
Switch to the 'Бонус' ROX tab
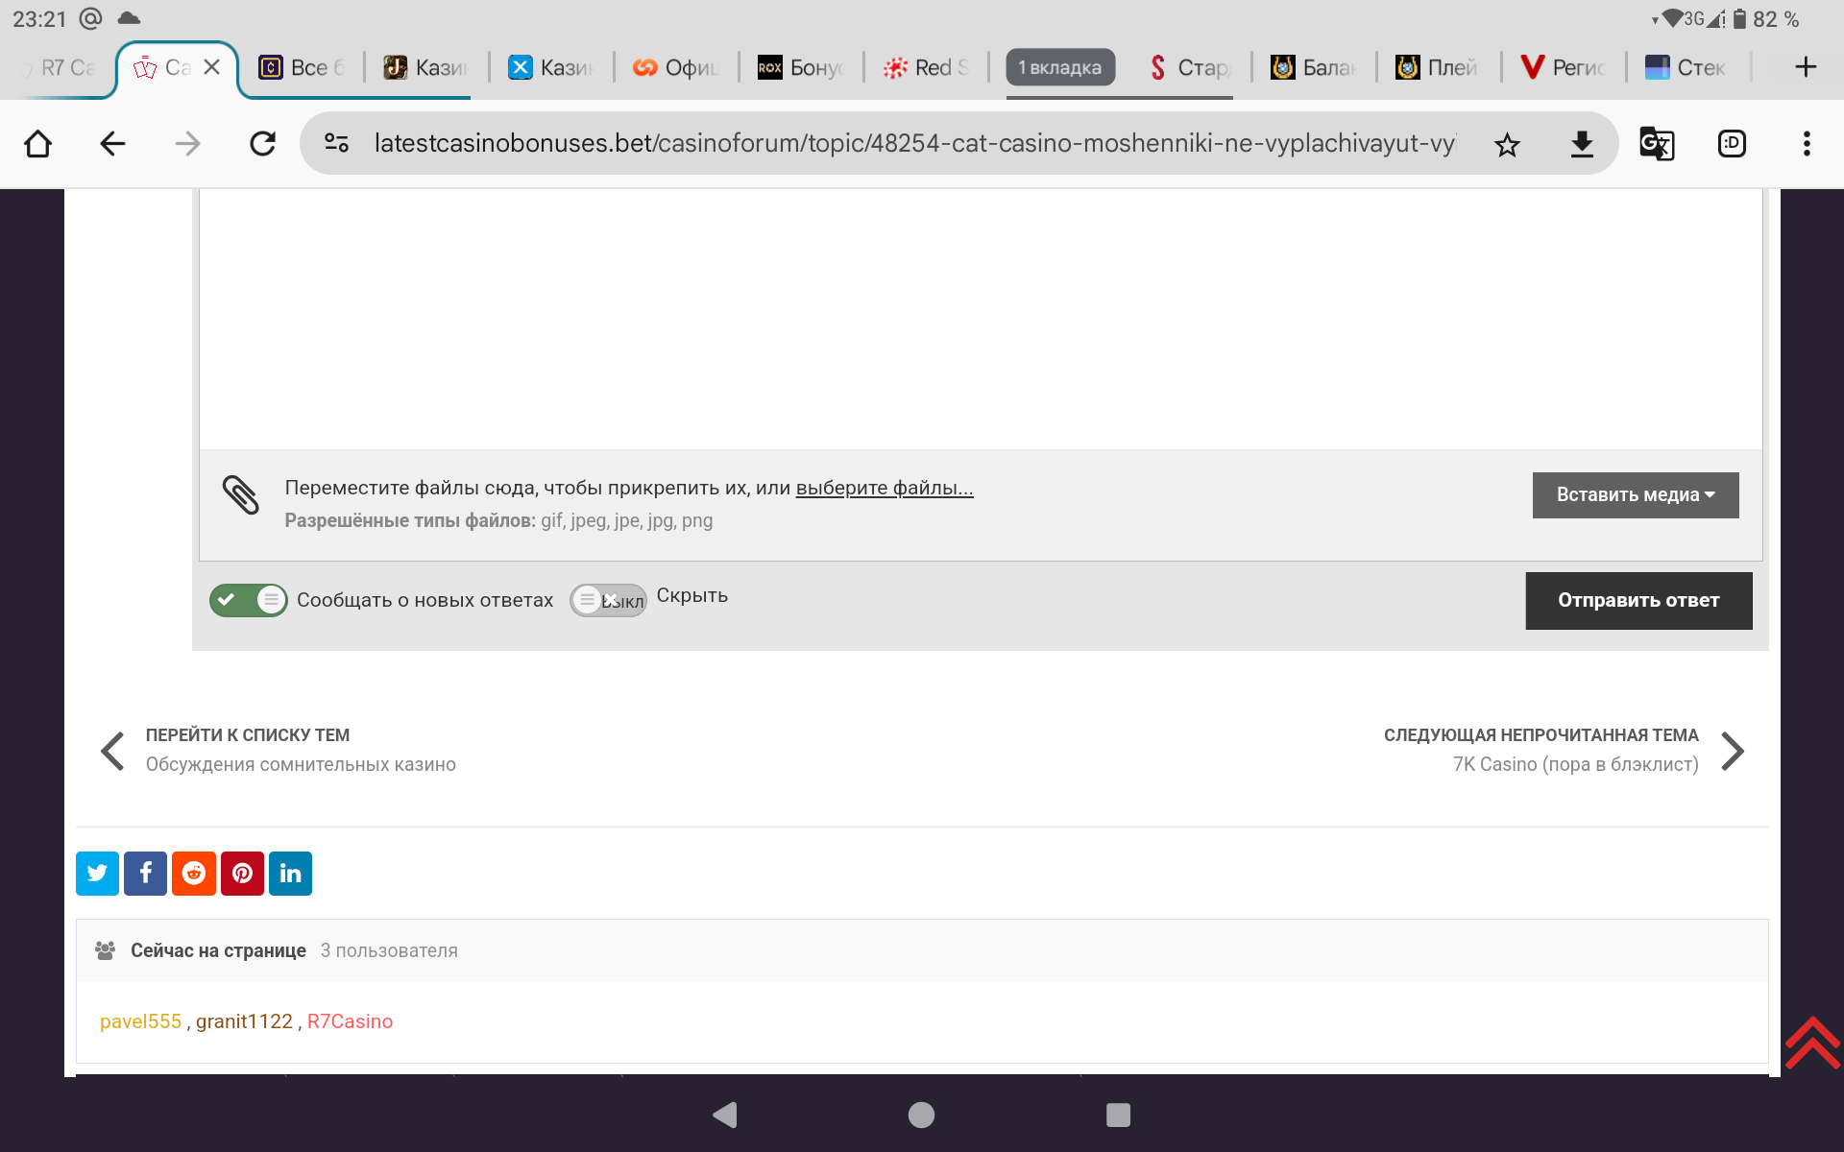pos(801,67)
